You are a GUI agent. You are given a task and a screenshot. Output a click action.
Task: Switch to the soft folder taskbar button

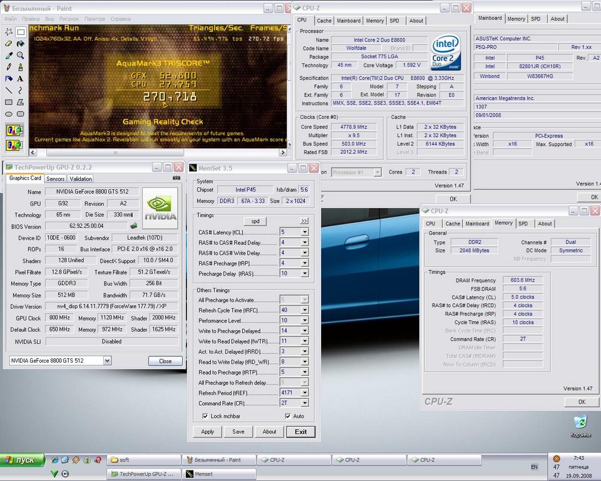point(145,460)
